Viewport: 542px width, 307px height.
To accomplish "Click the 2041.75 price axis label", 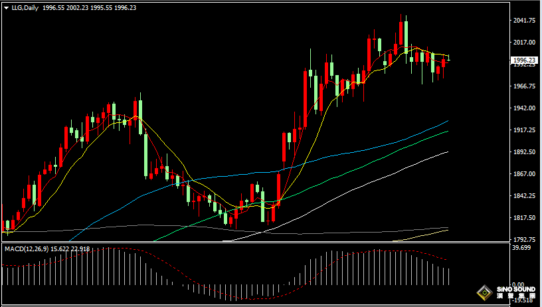I will (x=524, y=21).
